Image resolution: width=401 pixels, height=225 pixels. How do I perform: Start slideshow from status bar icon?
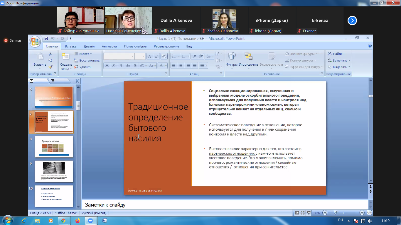pyautogui.click(x=308, y=213)
